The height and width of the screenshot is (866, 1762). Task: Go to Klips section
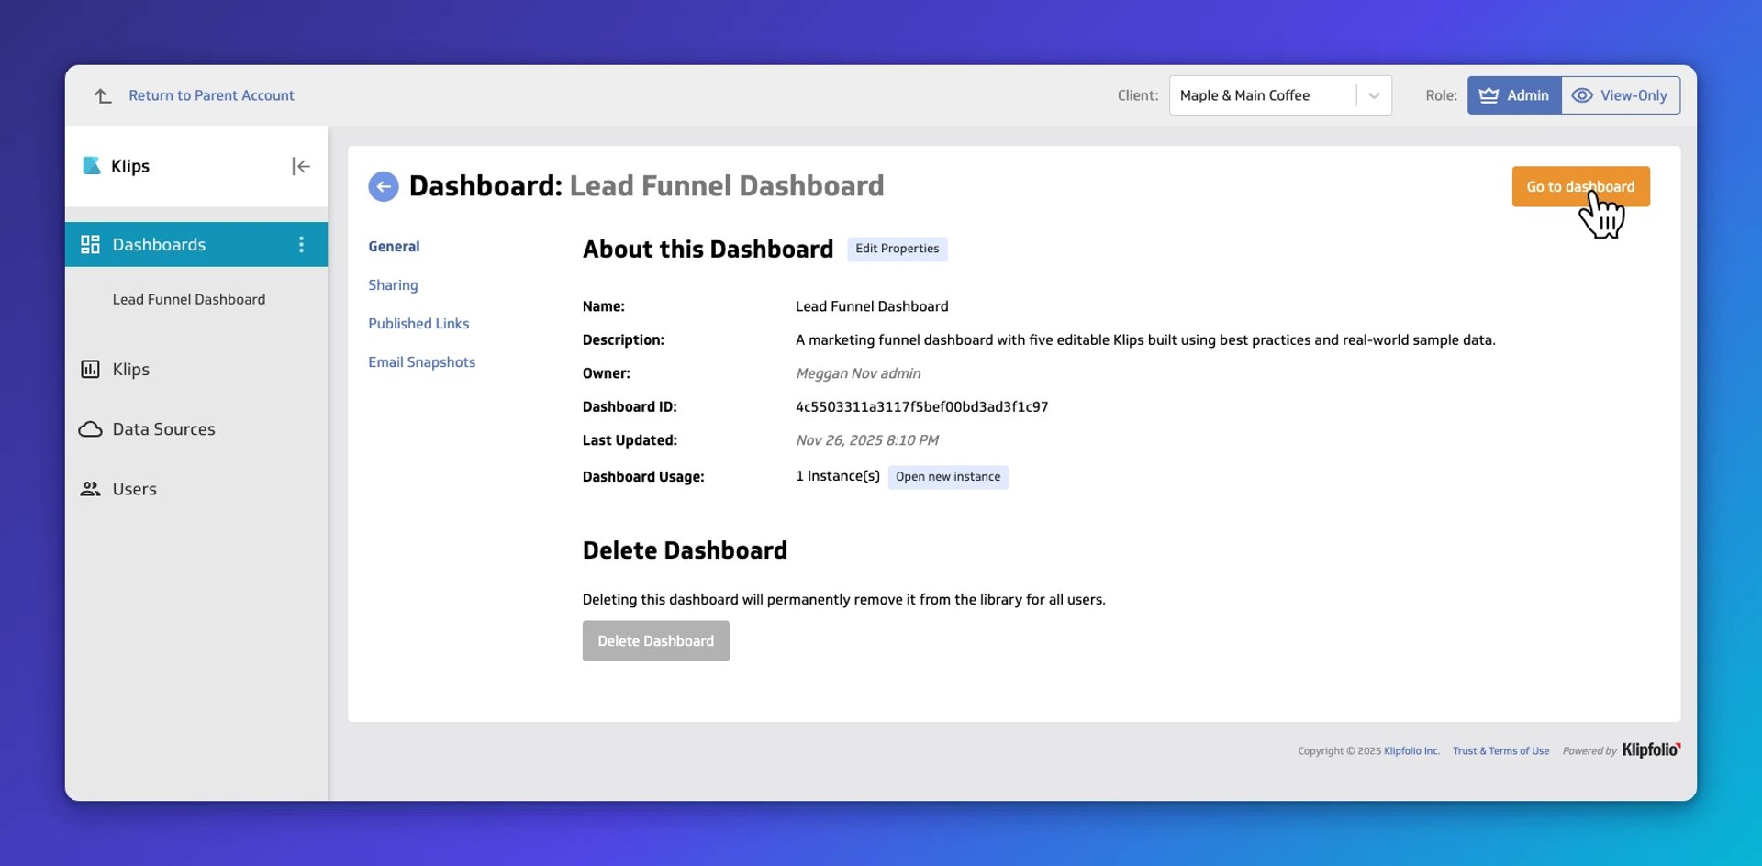coord(130,369)
